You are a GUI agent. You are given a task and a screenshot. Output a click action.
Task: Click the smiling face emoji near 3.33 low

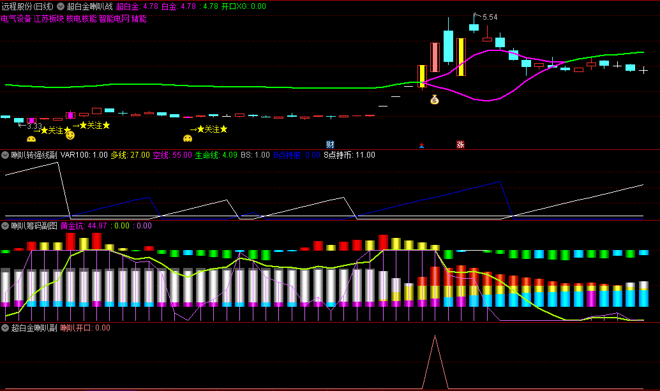pyautogui.click(x=70, y=135)
